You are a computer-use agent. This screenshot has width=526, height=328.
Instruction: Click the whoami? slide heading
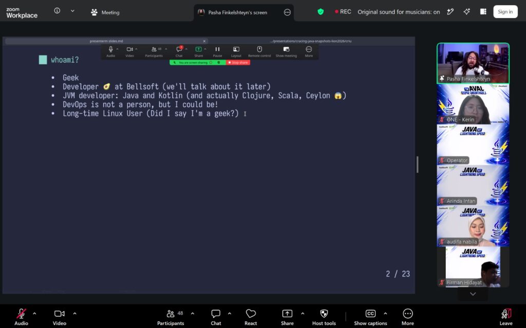click(65, 60)
